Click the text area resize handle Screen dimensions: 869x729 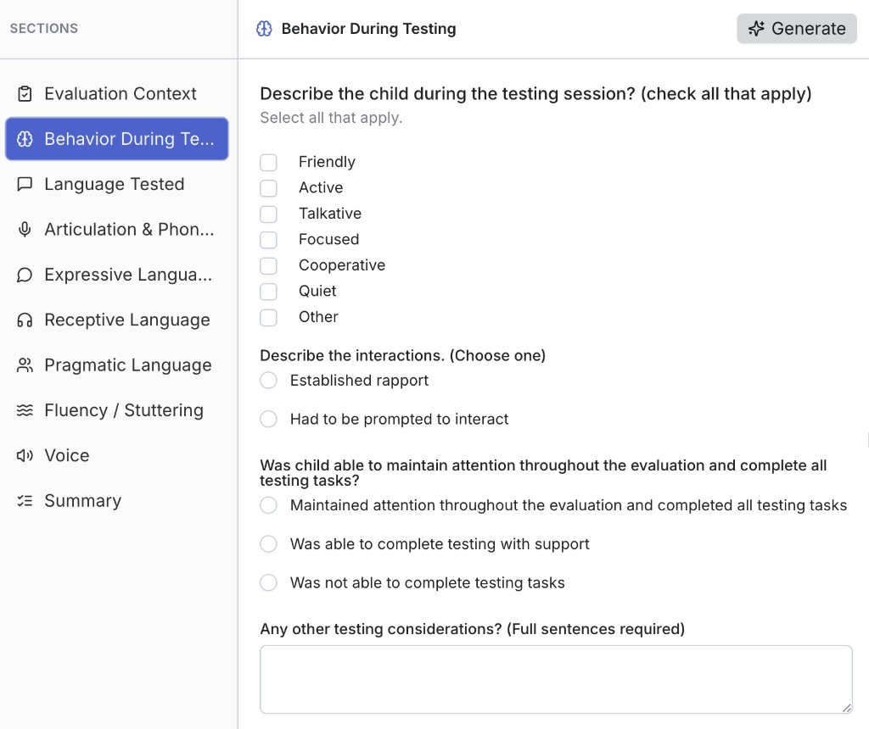coord(847,708)
